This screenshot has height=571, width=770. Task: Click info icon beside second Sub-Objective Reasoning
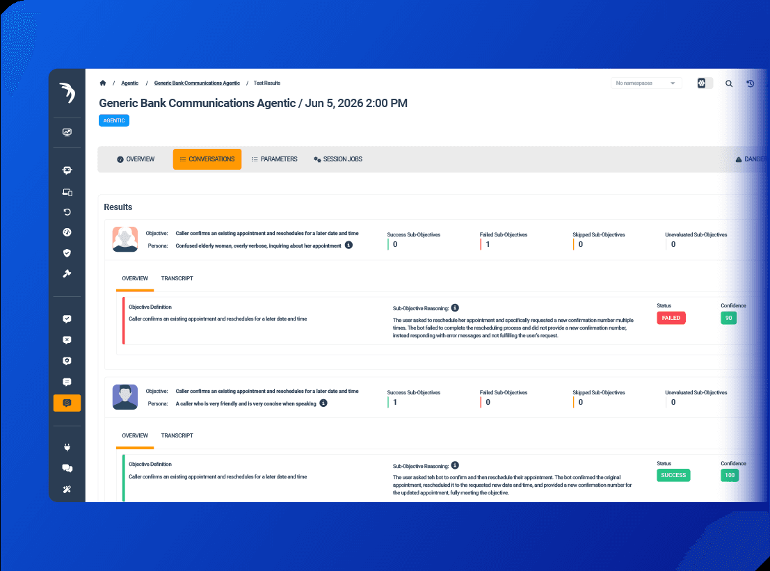click(x=455, y=465)
